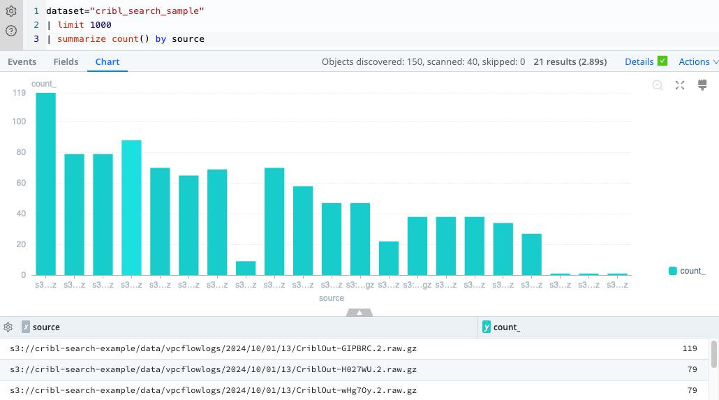Zoom out the chart with magnifier icon
This screenshot has height=400, width=719.
tap(658, 85)
